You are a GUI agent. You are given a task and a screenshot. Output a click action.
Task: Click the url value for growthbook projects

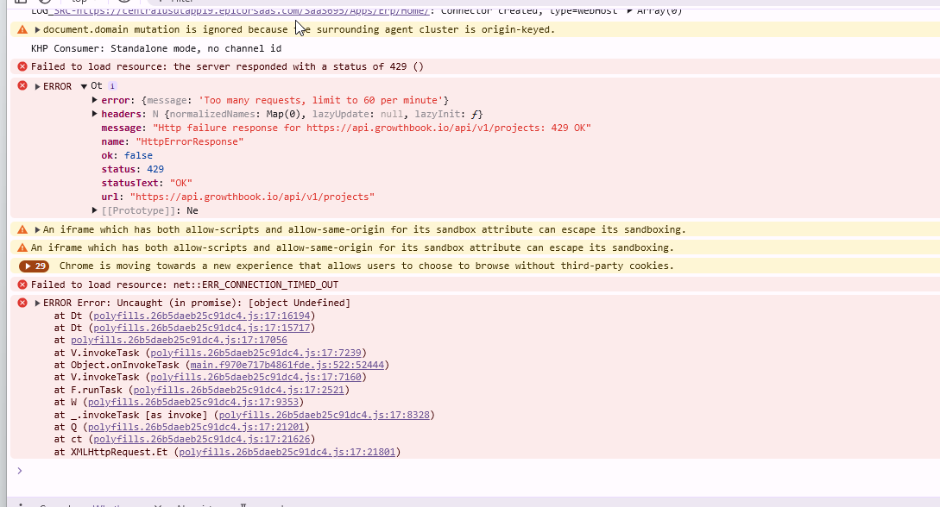pyautogui.click(x=252, y=197)
